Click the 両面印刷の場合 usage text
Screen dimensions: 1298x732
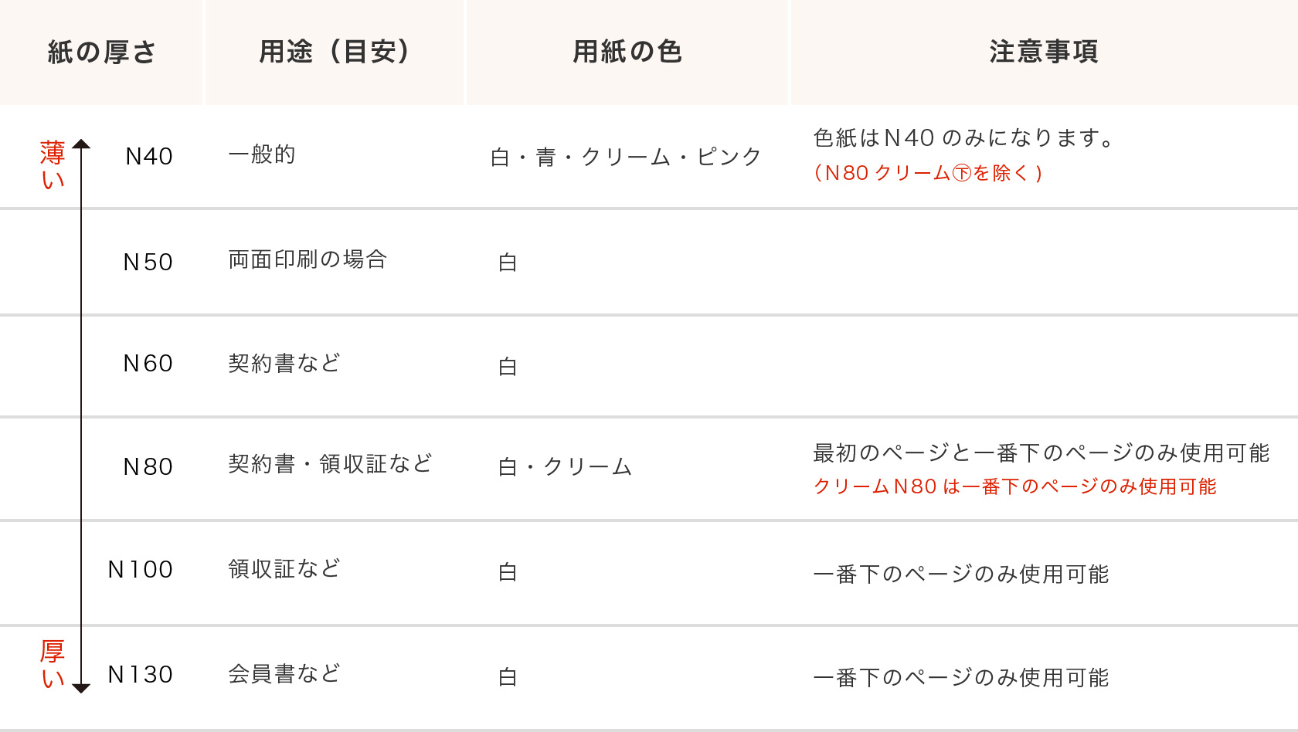click(308, 259)
